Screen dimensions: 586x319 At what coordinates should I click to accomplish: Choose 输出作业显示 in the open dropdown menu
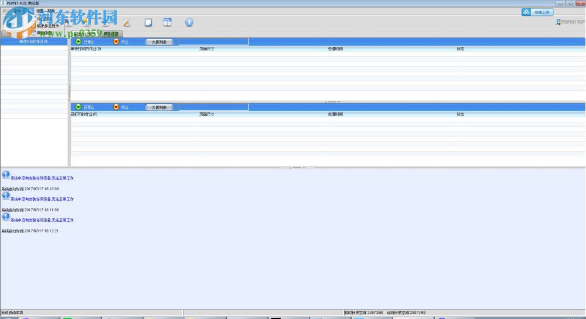[48, 26]
